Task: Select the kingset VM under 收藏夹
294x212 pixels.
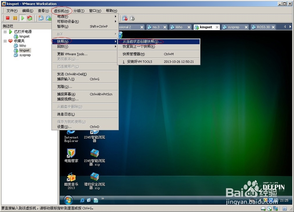Action: [x=24, y=50]
